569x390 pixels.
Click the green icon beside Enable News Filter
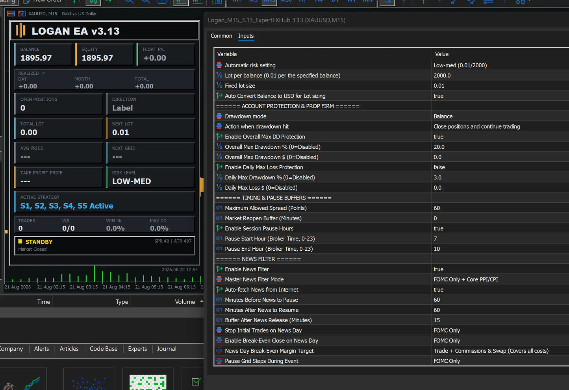tap(219, 269)
